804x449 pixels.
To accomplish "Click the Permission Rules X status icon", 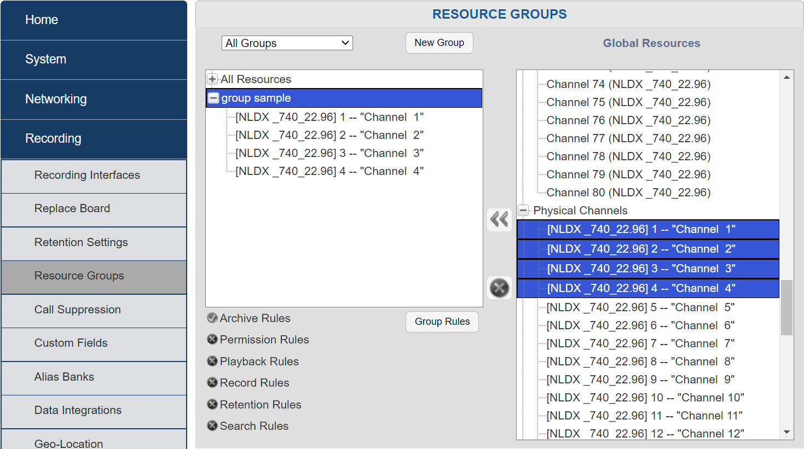I will [212, 340].
